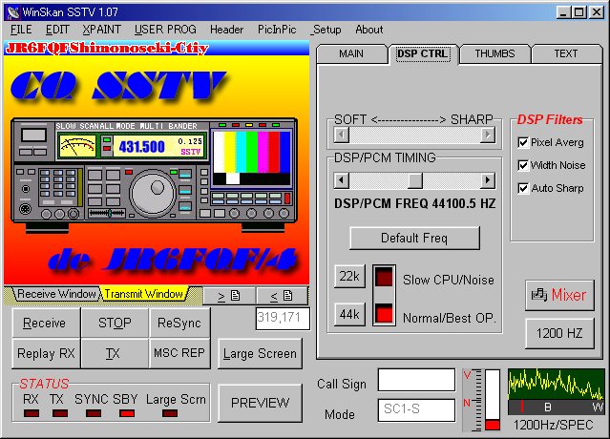The image size is (610, 439).
Task: Click left arrow of DSP/PCM TIMING slider
Action: pos(341,180)
